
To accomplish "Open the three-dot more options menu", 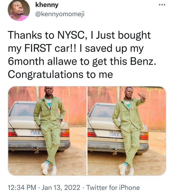I will pyautogui.click(x=162, y=5).
